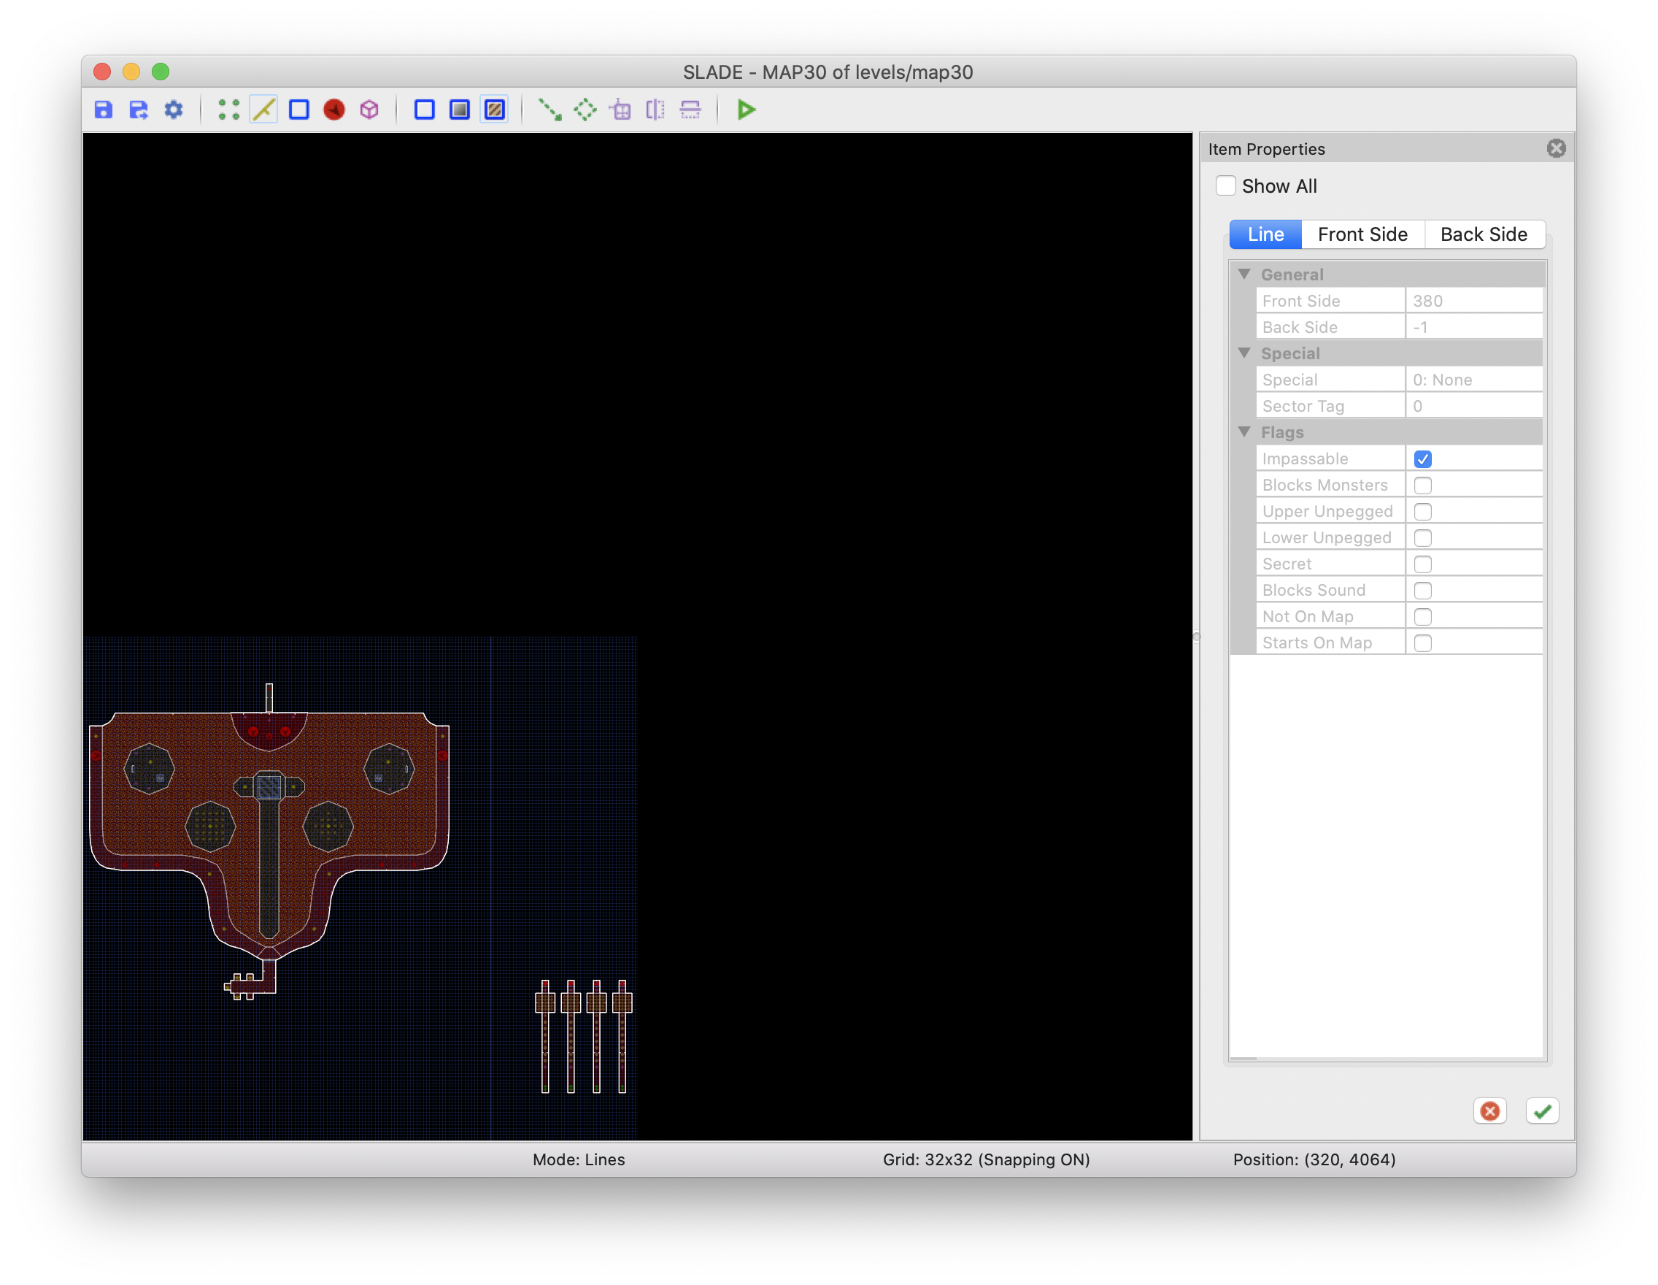Disable the Impassable flag
Image resolution: width=1658 pixels, height=1285 pixels.
(1423, 459)
